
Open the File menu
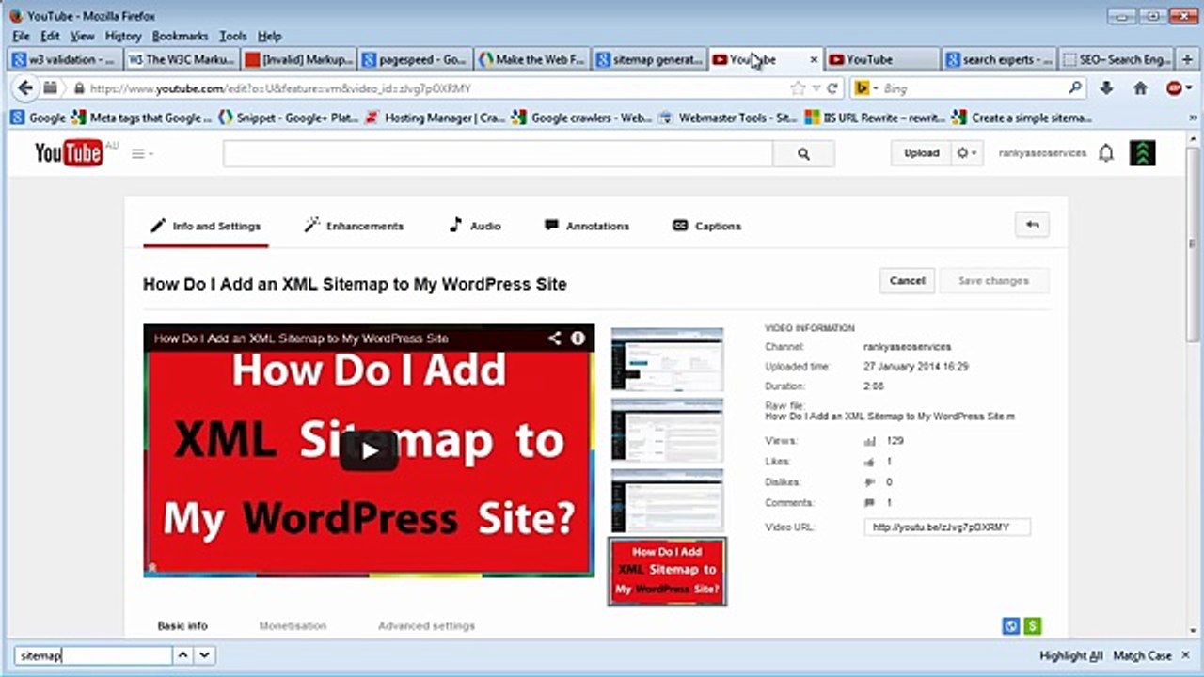[x=21, y=36]
